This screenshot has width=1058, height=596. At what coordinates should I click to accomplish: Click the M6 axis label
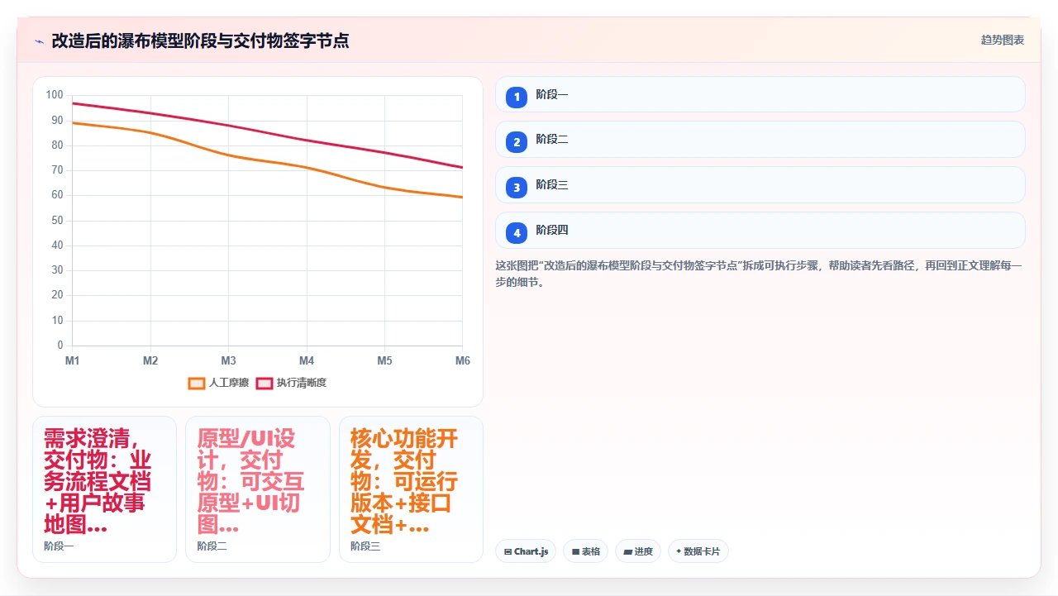pos(463,360)
